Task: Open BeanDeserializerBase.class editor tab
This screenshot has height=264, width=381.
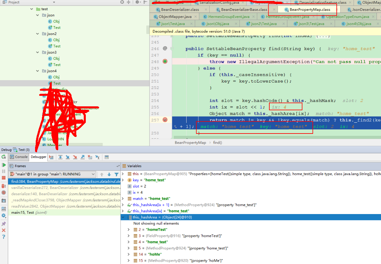Action: (244, 10)
